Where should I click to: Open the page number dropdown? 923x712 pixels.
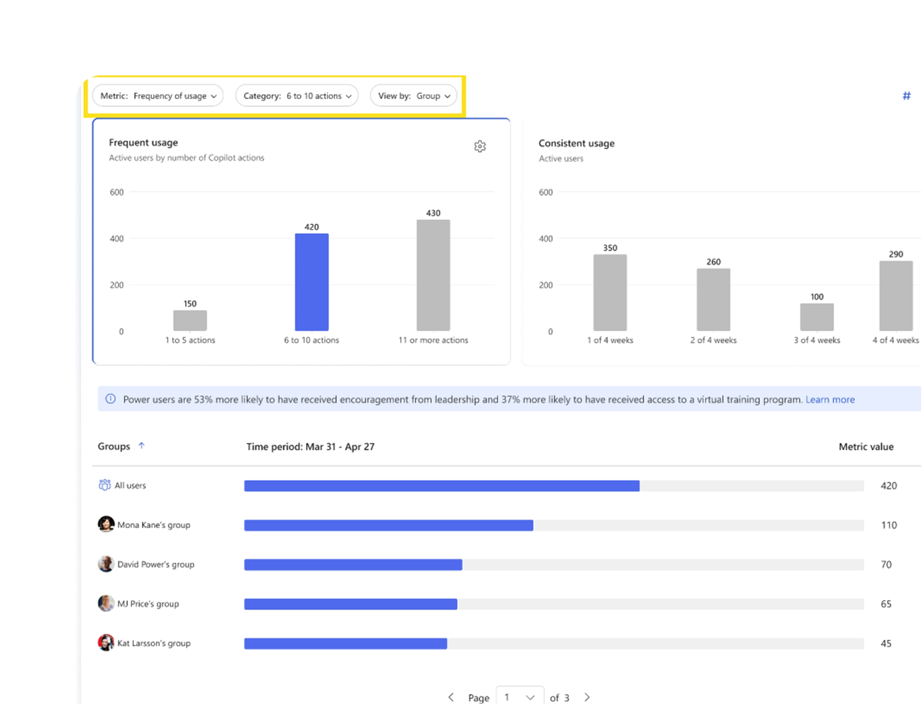pos(519,697)
